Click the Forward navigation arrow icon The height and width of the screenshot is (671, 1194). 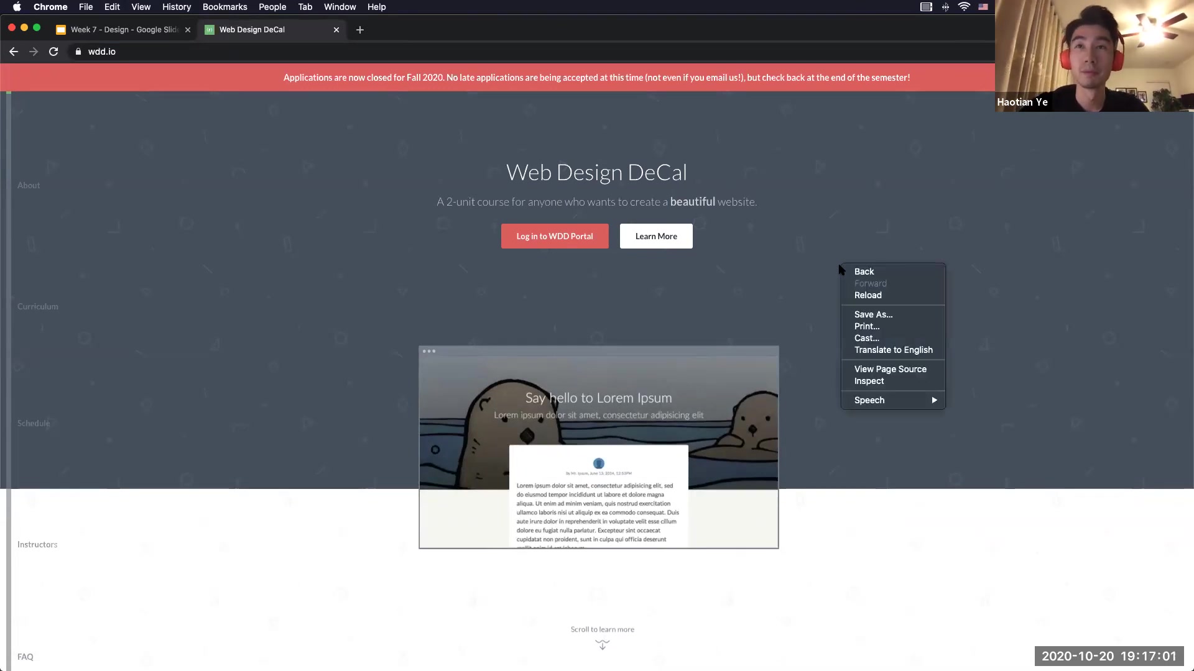click(x=34, y=51)
